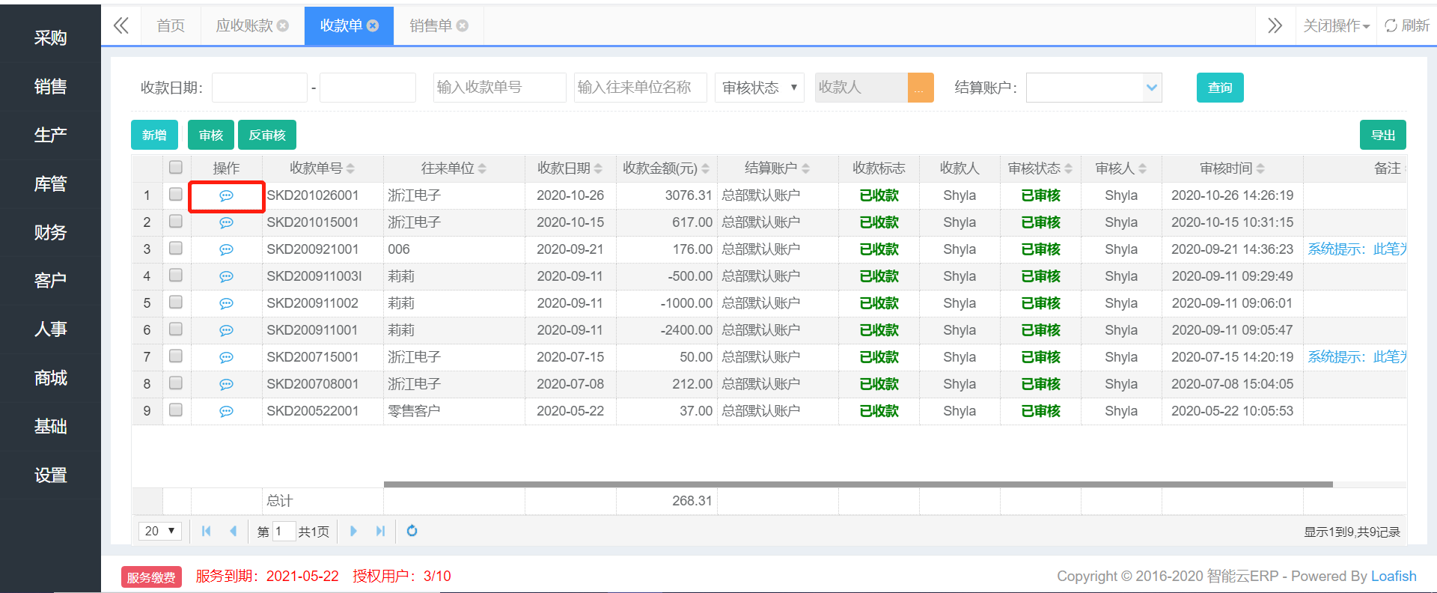Open comment icon for SKD201026001 row
1437x593 pixels.
point(226,195)
